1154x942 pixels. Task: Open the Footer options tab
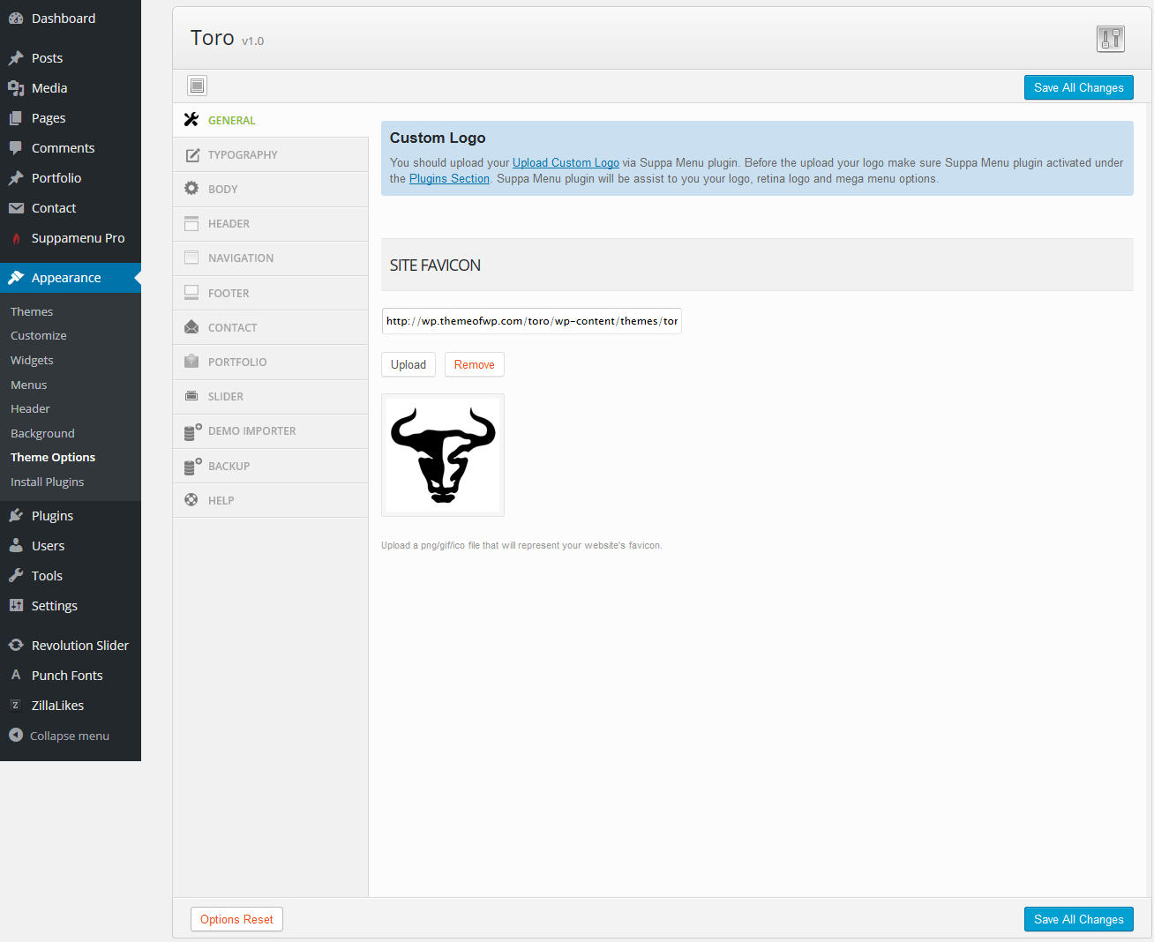(271, 293)
